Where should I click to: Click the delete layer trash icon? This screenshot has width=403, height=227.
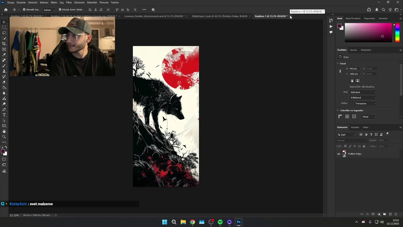tap(396, 214)
